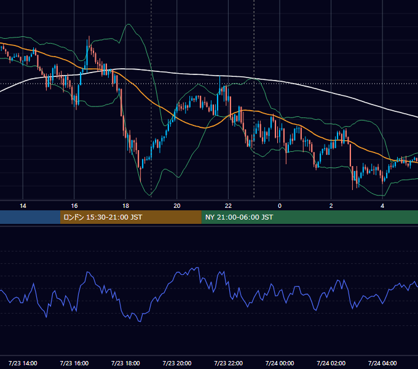Screen dimensions: 418x369
Task: Click the London 15:30-21:00 JST session bar
Action: 130,217
